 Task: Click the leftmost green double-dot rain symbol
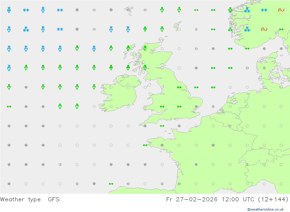tap(9, 106)
